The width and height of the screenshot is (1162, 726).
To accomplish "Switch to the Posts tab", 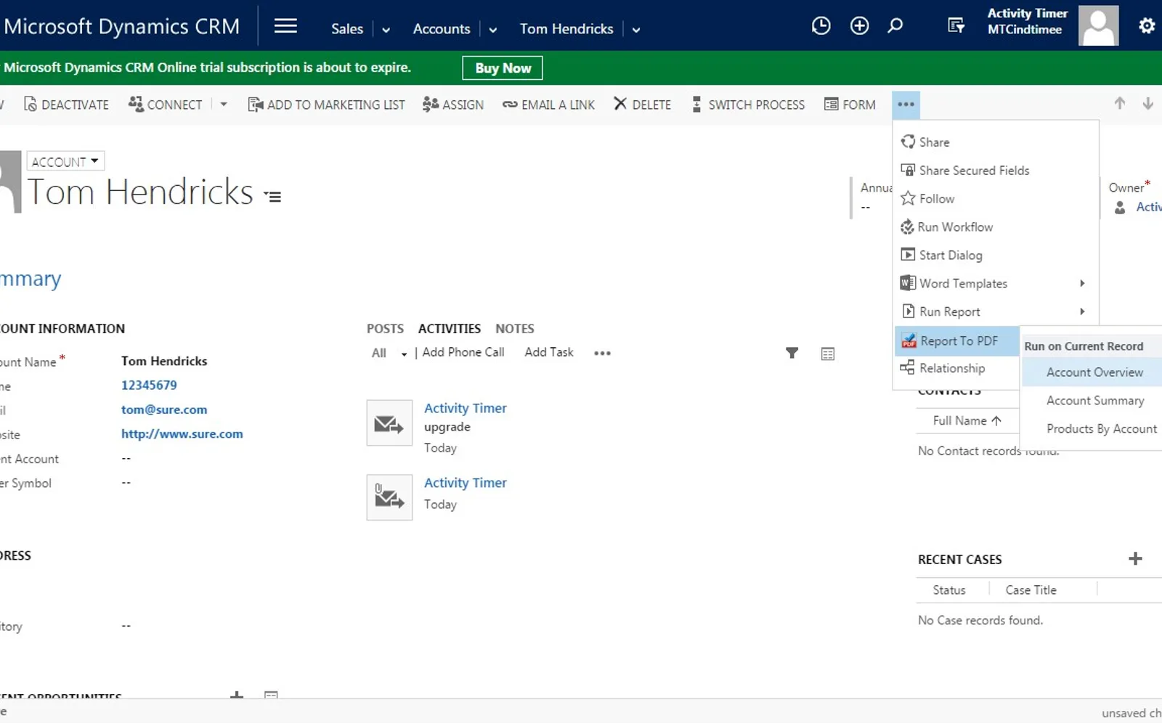I will 385,329.
